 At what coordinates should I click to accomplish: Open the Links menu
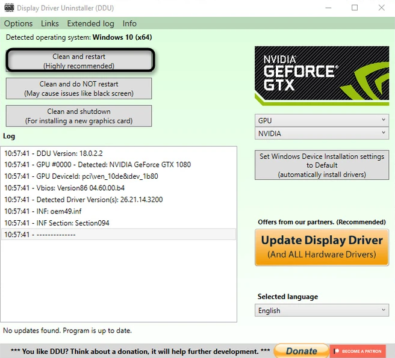click(x=50, y=23)
